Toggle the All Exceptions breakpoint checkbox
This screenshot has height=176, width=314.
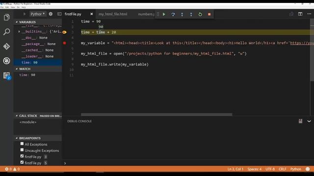tap(22, 144)
